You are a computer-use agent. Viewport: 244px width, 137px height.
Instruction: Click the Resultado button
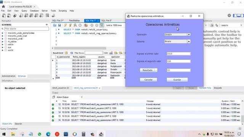(x=149, y=70)
